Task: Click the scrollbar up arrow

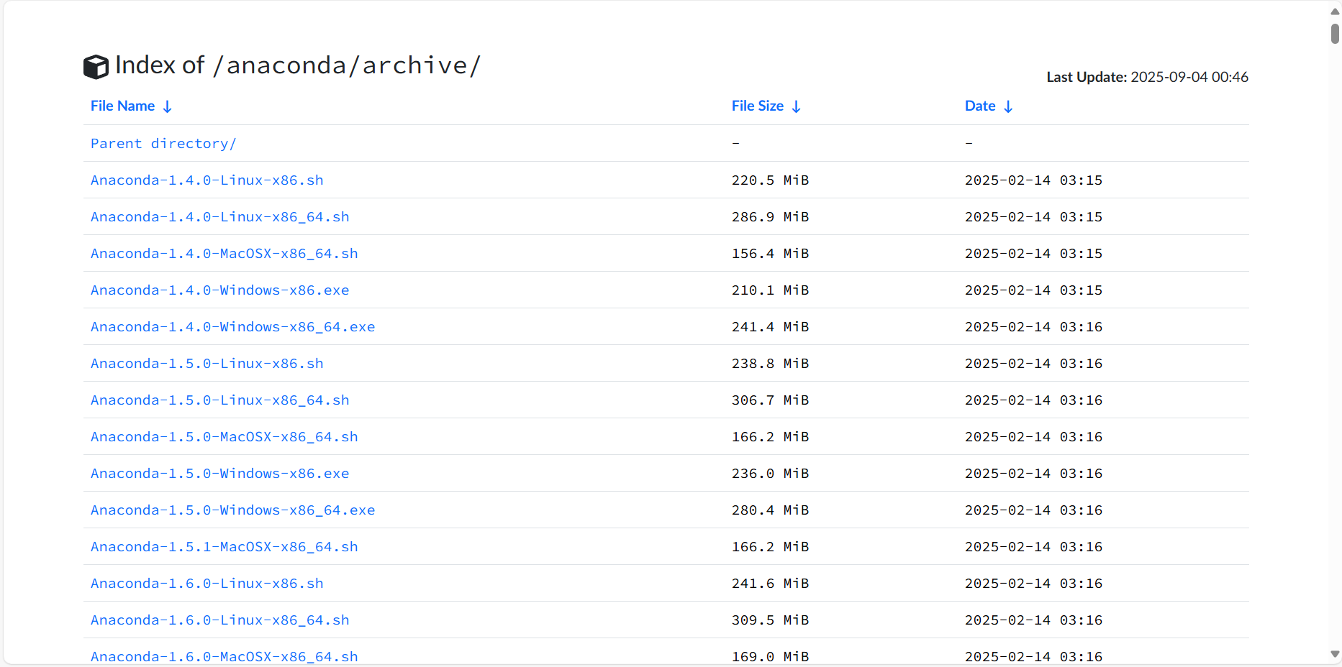Action: tap(1335, 11)
